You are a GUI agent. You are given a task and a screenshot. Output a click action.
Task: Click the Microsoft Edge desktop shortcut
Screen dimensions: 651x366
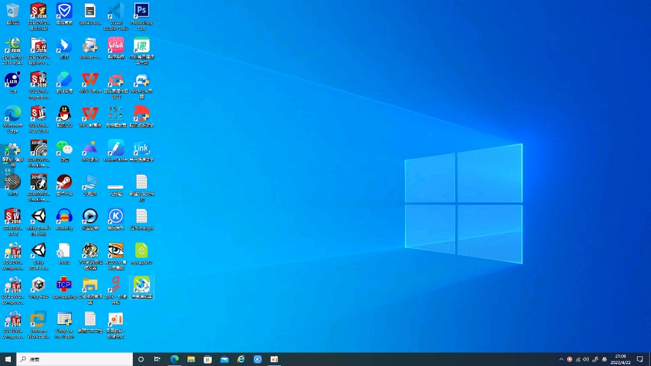click(x=13, y=114)
